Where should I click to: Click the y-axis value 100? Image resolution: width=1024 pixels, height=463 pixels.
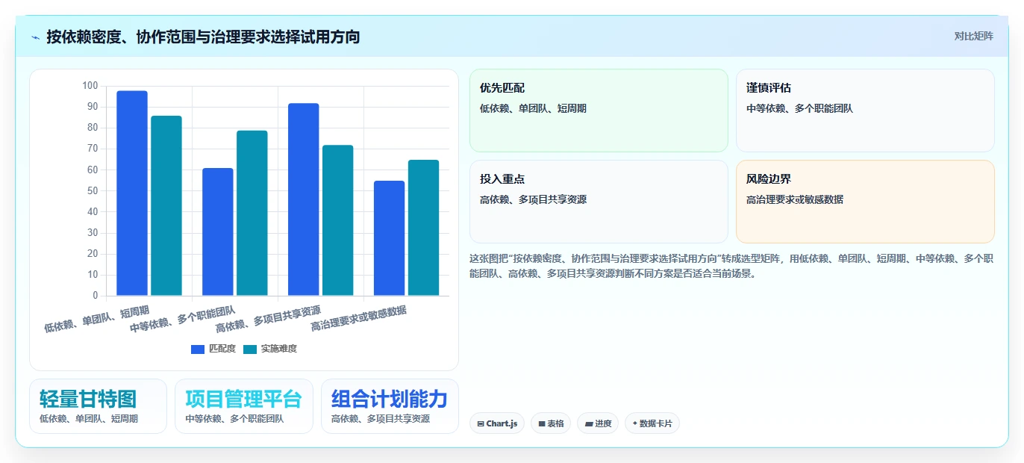(90, 86)
